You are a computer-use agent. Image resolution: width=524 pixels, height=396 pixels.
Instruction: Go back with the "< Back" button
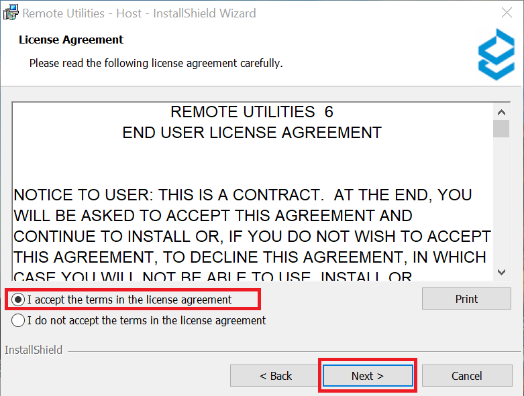[276, 376]
